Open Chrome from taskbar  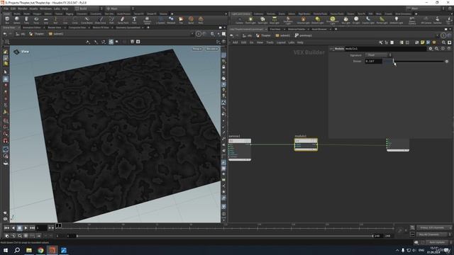tap(40, 250)
